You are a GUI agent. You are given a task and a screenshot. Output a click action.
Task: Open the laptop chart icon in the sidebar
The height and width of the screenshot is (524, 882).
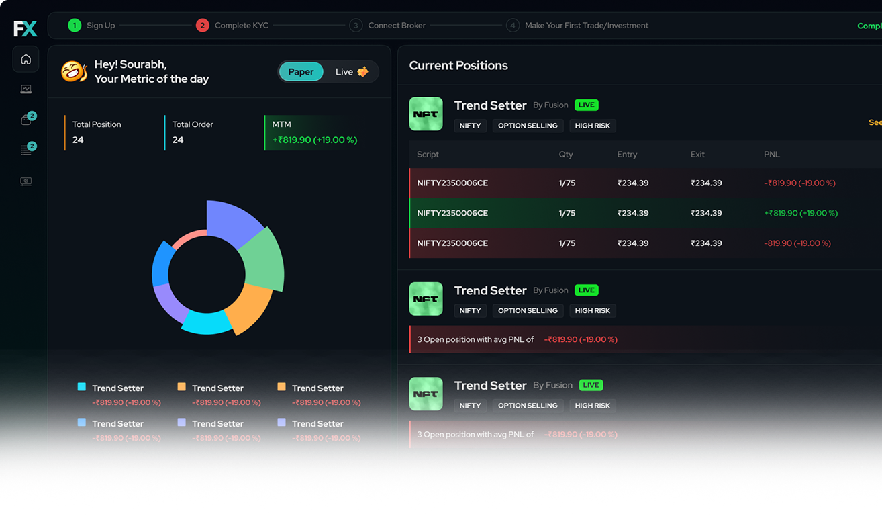(26, 89)
